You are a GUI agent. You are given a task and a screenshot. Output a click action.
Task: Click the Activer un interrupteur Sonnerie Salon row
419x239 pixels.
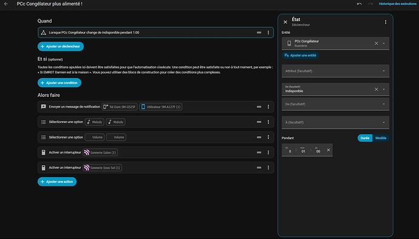pos(155,152)
